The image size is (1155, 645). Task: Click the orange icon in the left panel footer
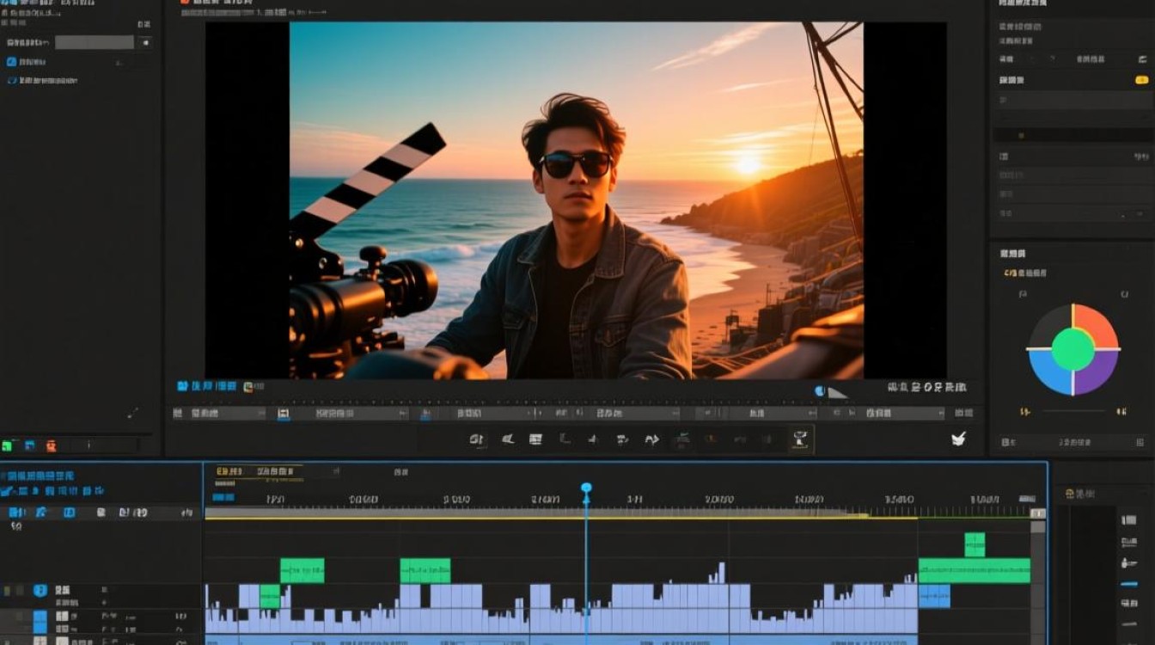pyautogui.click(x=51, y=445)
